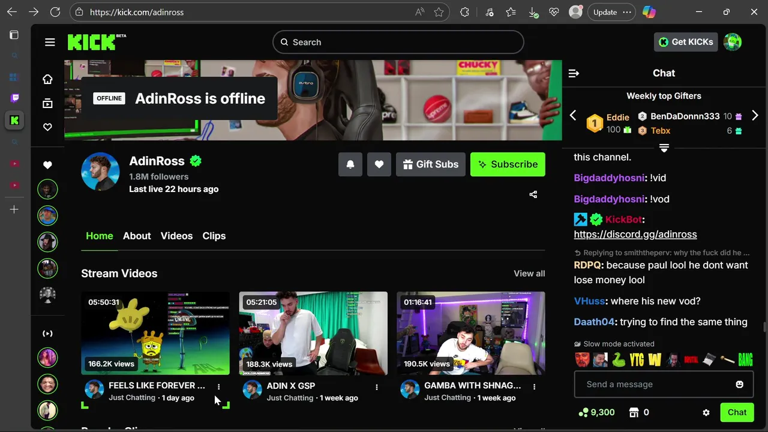
Task: Open the recommended-channels broadcast icon in sidebar
Action: click(x=47, y=334)
